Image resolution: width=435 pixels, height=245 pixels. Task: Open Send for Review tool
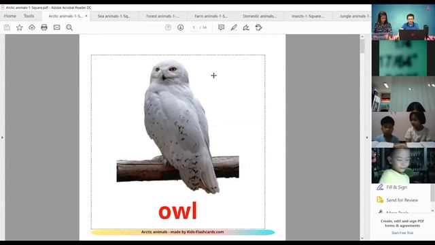[402, 200]
